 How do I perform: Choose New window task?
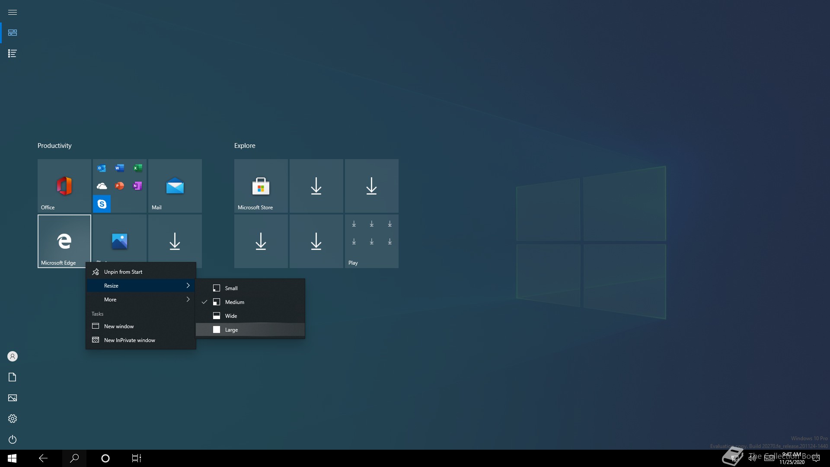tap(141, 326)
